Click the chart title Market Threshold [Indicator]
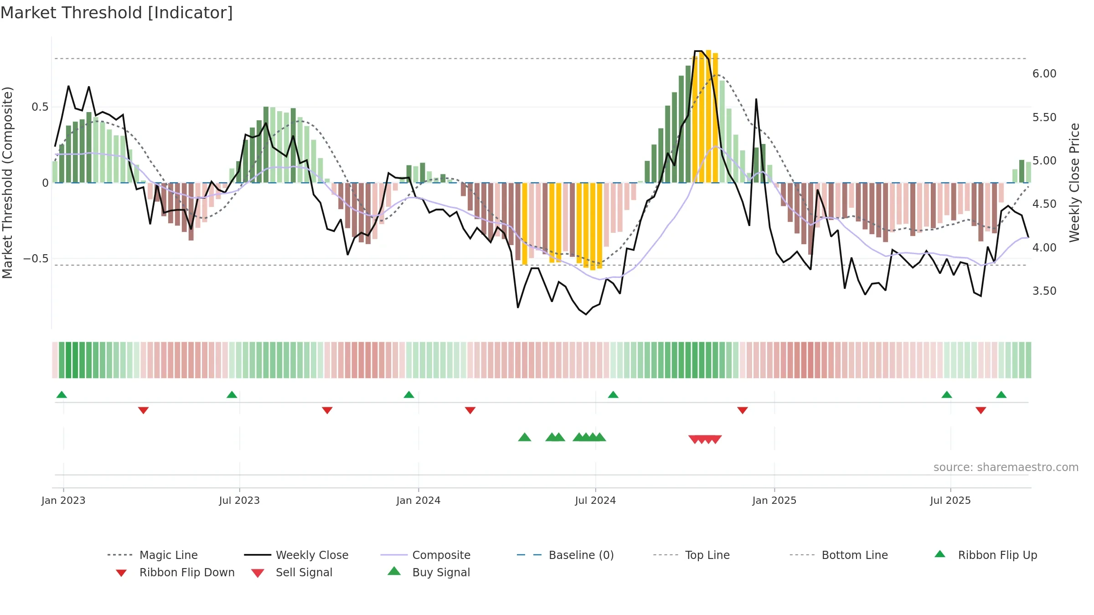 coord(117,13)
